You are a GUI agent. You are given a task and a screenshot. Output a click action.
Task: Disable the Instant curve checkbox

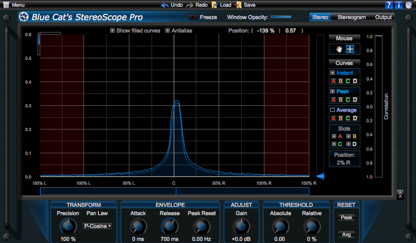(x=332, y=73)
